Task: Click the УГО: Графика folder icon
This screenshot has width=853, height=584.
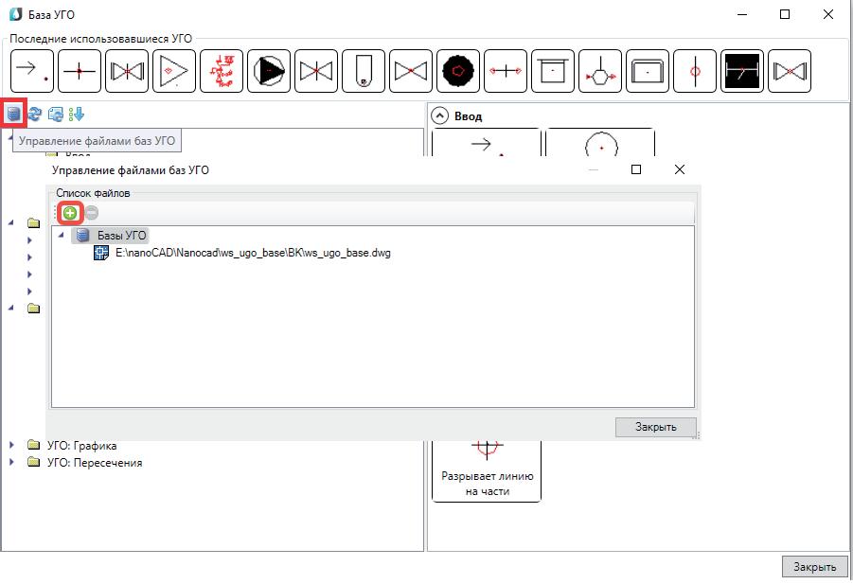Action: click(34, 445)
